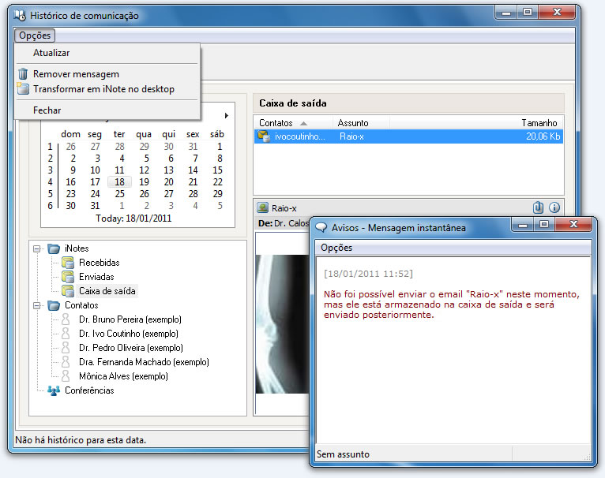Click the iNotes folder icon
Screen dimensions: 605x478
tap(54, 248)
